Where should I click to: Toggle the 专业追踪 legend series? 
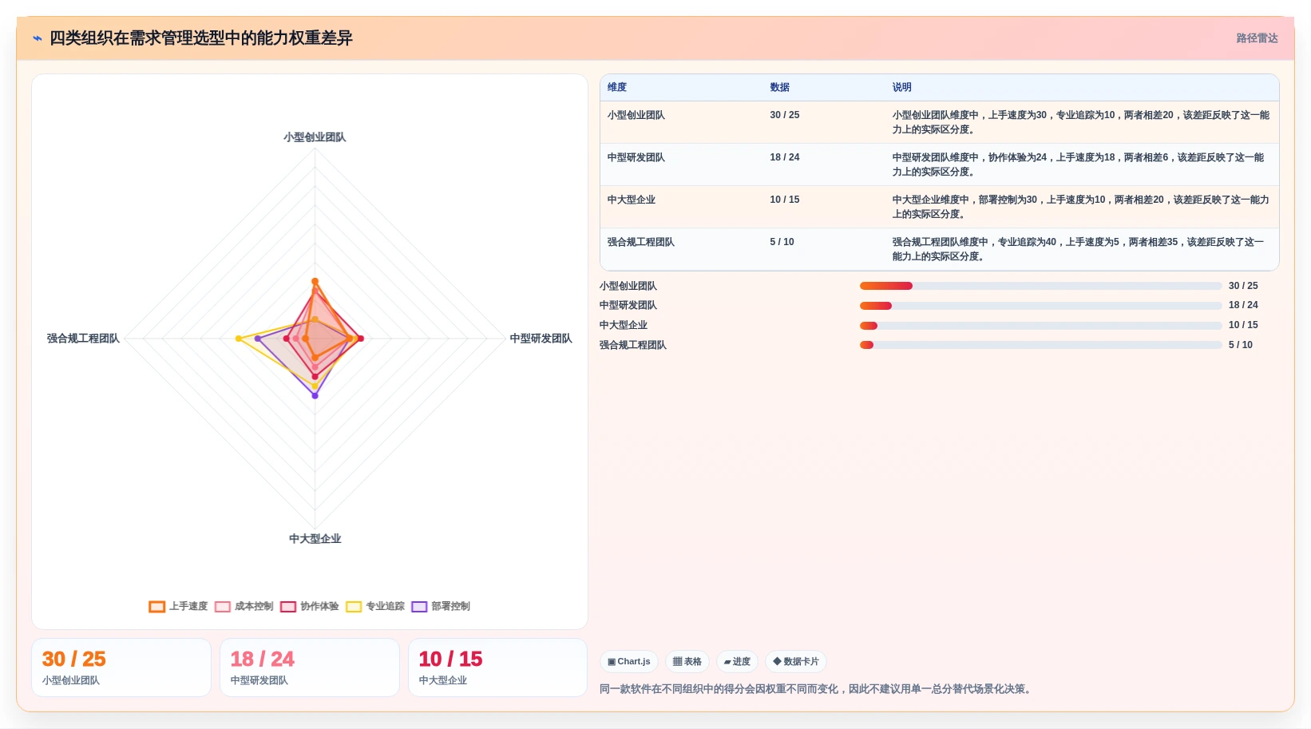point(374,607)
